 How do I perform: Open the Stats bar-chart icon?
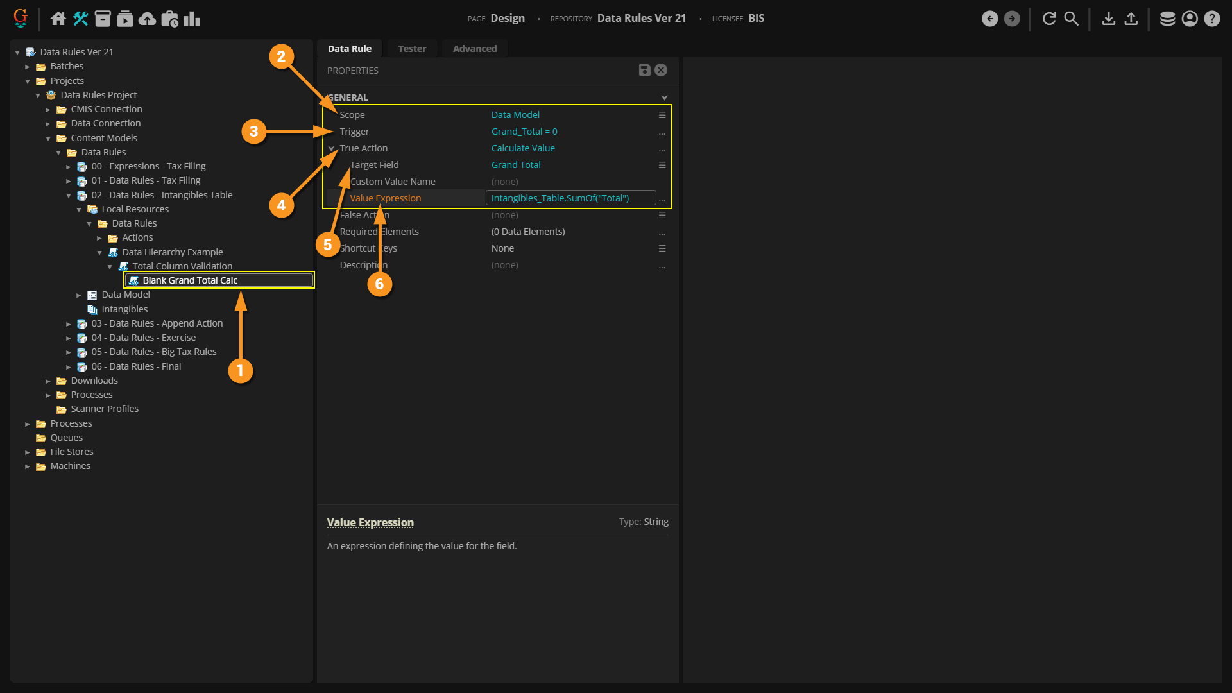(x=192, y=19)
